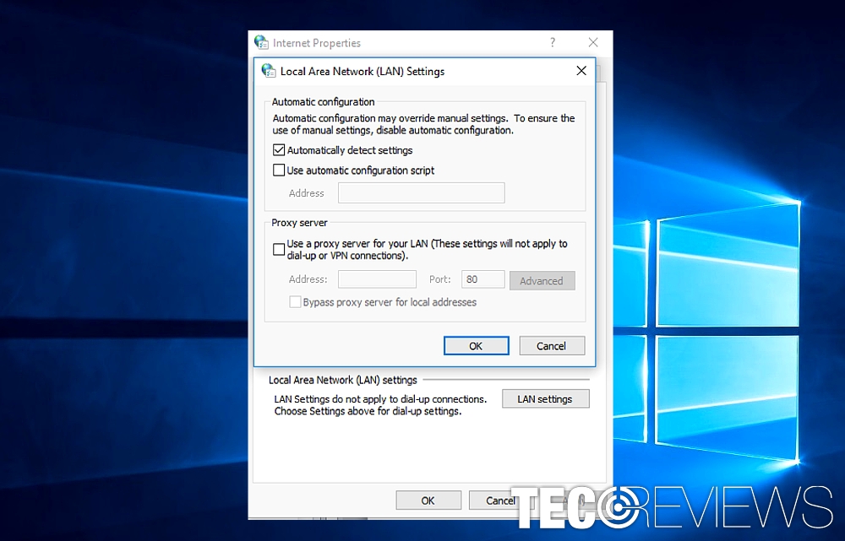Viewport: 845px width, 541px height.
Task: Click the 'Automatic configuration' group label
Action: (324, 102)
